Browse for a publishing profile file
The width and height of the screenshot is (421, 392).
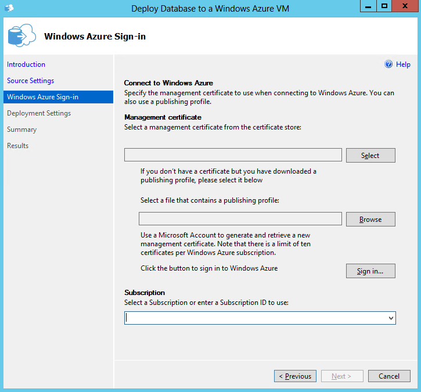coord(370,220)
